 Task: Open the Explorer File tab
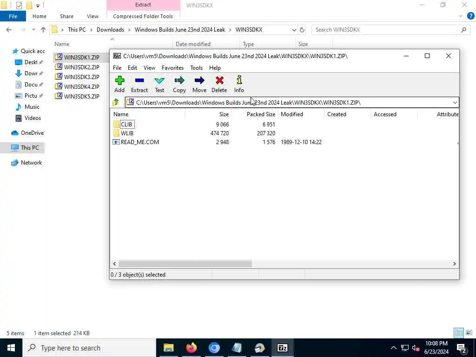pyautogui.click(x=13, y=16)
